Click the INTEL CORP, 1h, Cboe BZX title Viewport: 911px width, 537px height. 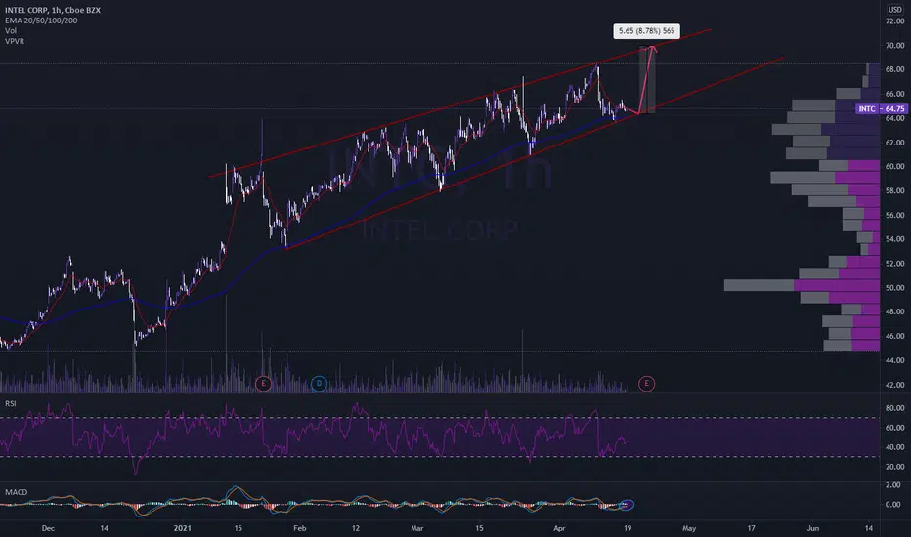tap(53, 10)
